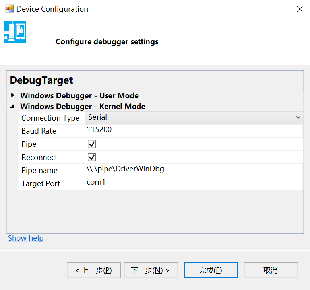Click the Configure debugger settings title
Screen dimensions: 310x290
point(107,42)
